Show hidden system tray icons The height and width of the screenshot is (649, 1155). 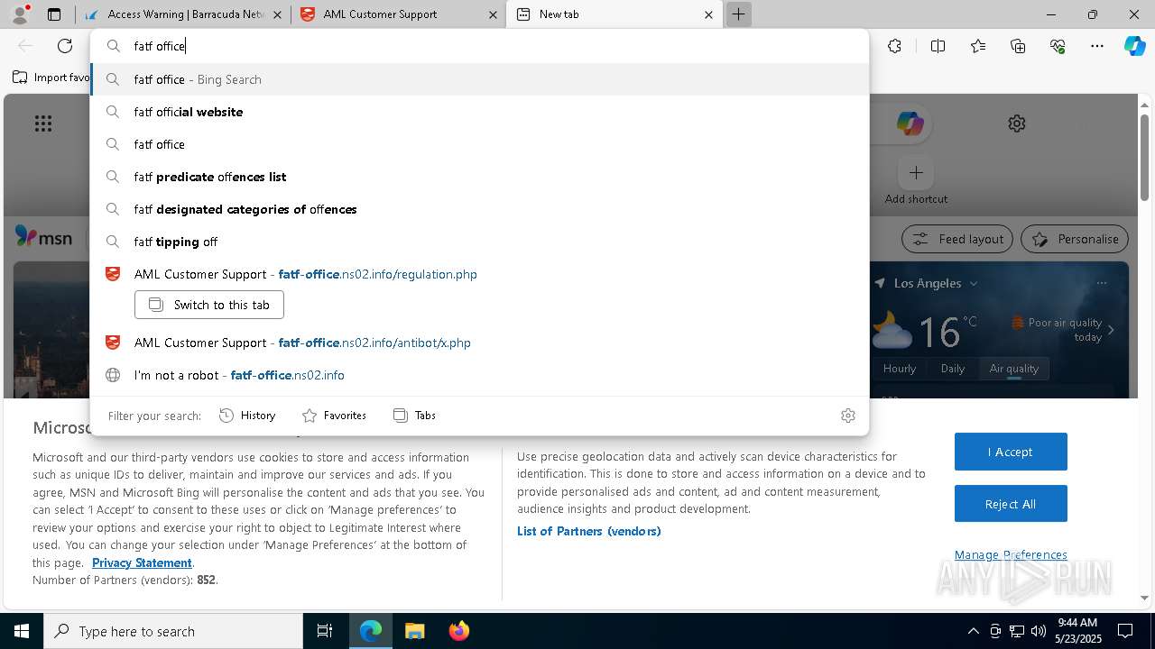point(973,631)
